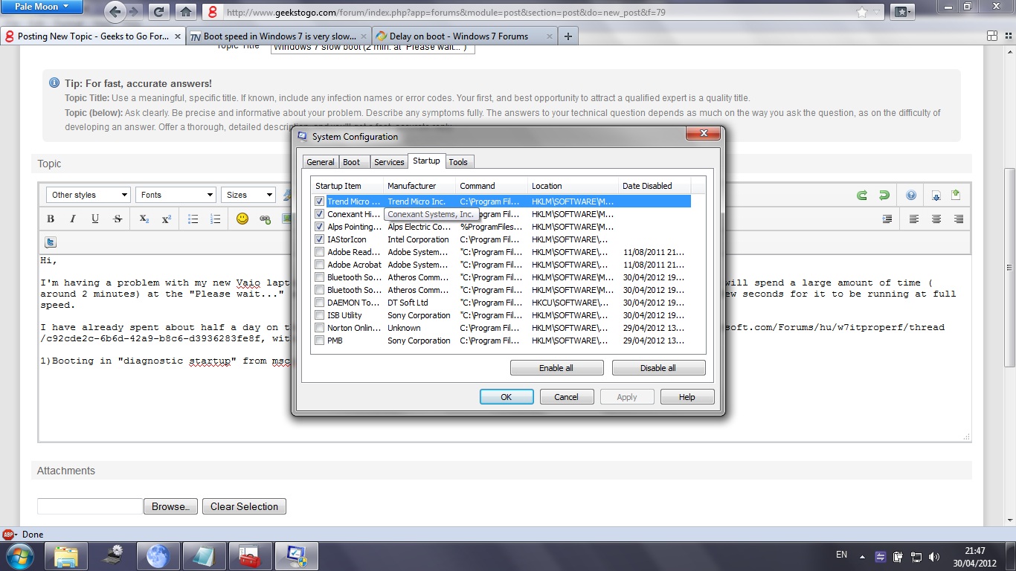Click Cancel in System Configuration
This screenshot has height=571, width=1016.
tap(566, 397)
